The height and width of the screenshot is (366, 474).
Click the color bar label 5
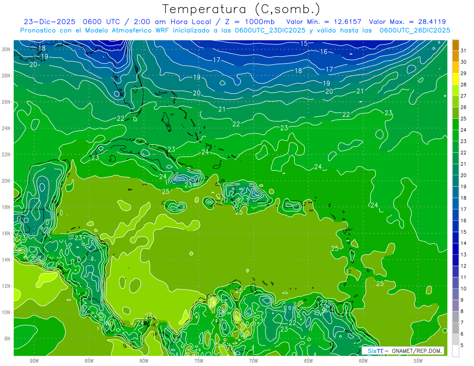click(462, 345)
